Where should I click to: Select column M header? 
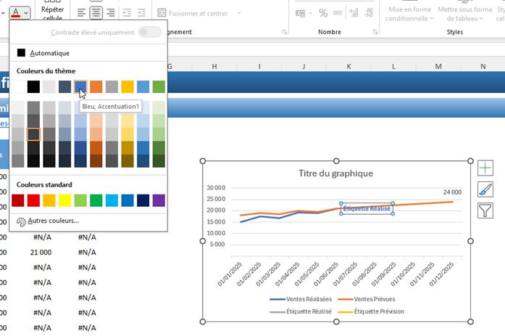tap(438, 66)
